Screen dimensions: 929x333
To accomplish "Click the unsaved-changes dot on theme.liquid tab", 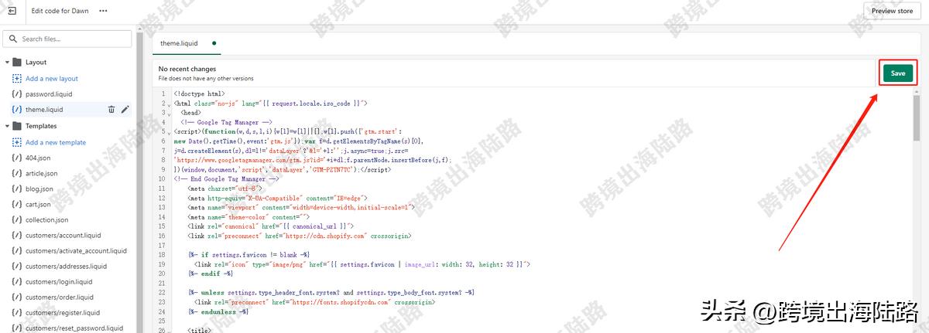I will pos(214,43).
